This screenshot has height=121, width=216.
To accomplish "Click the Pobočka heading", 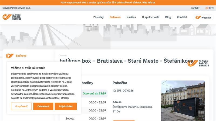I will [120, 83].
